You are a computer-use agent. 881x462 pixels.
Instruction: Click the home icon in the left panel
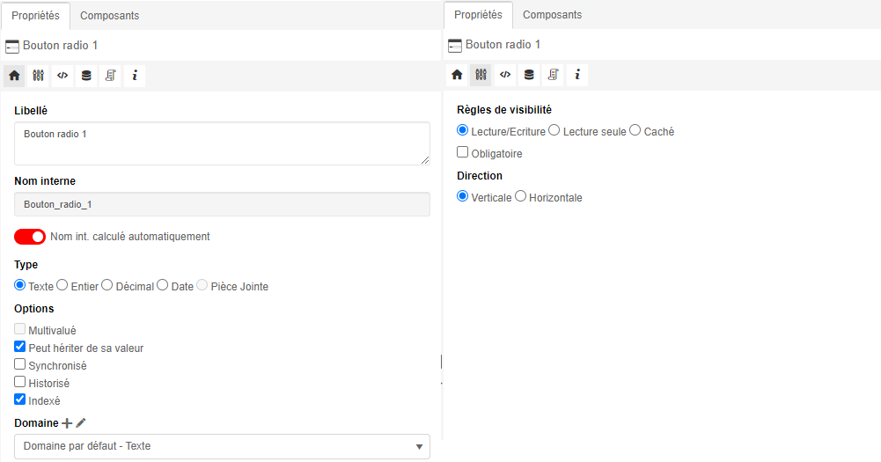pos(14,76)
